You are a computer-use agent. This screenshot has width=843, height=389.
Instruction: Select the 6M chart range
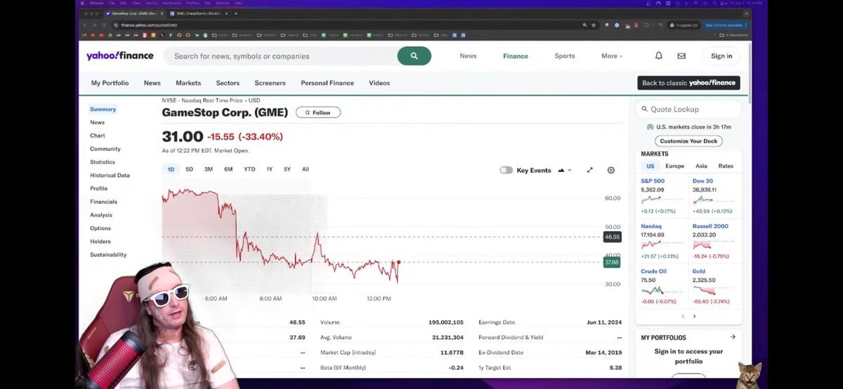click(228, 169)
